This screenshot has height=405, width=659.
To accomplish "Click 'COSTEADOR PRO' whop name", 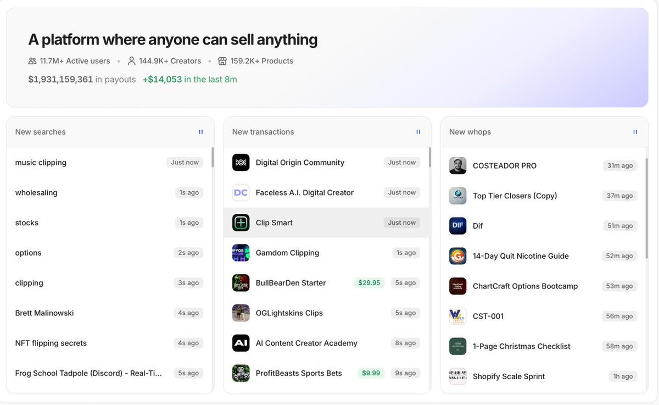I will (x=505, y=165).
